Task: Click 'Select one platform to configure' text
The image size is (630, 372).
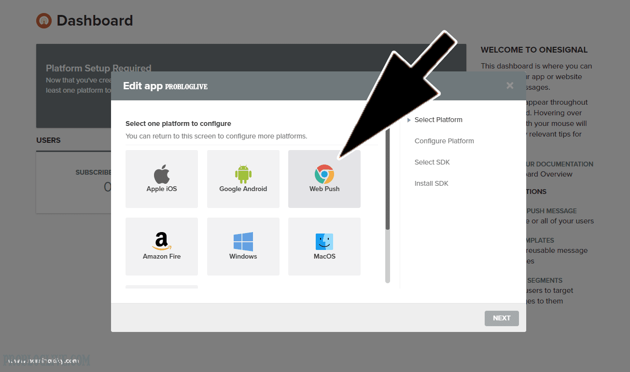Action: coord(178,124)
